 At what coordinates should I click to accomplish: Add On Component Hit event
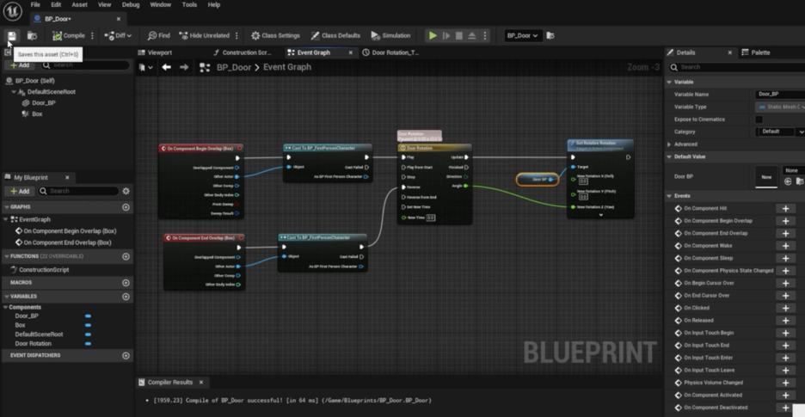click(785, 208)
